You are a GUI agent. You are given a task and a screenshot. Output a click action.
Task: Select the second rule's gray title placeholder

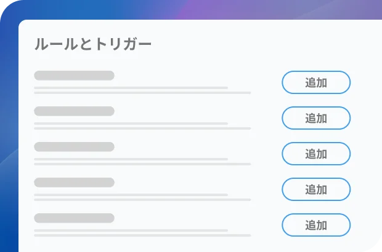(75, 111)
